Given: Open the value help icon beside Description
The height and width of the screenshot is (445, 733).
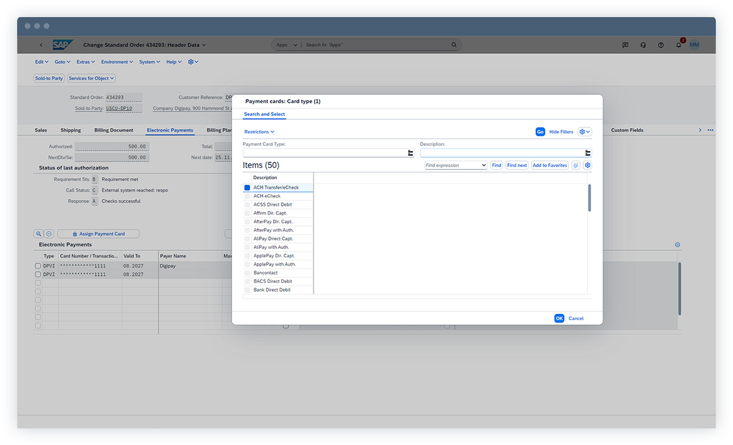Looking at the screenshot, I should click(x=587, y=152).
